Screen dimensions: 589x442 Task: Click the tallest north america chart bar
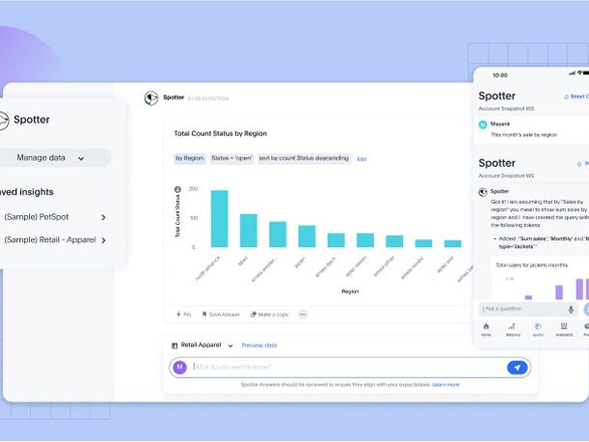[219, 218]
